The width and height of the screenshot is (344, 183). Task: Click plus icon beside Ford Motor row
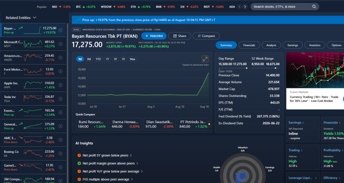[61, 71]
